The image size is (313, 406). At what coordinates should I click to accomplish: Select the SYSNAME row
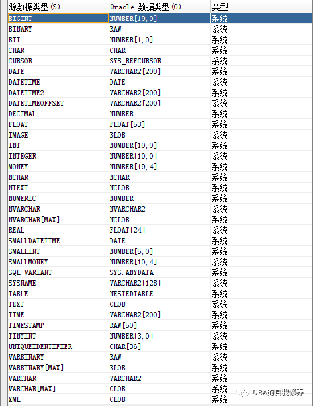[x=159, y=283]
